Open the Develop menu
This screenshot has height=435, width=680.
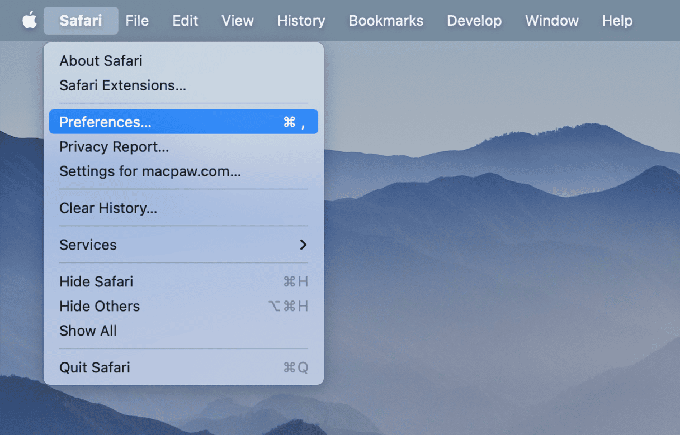click(474, 21)
